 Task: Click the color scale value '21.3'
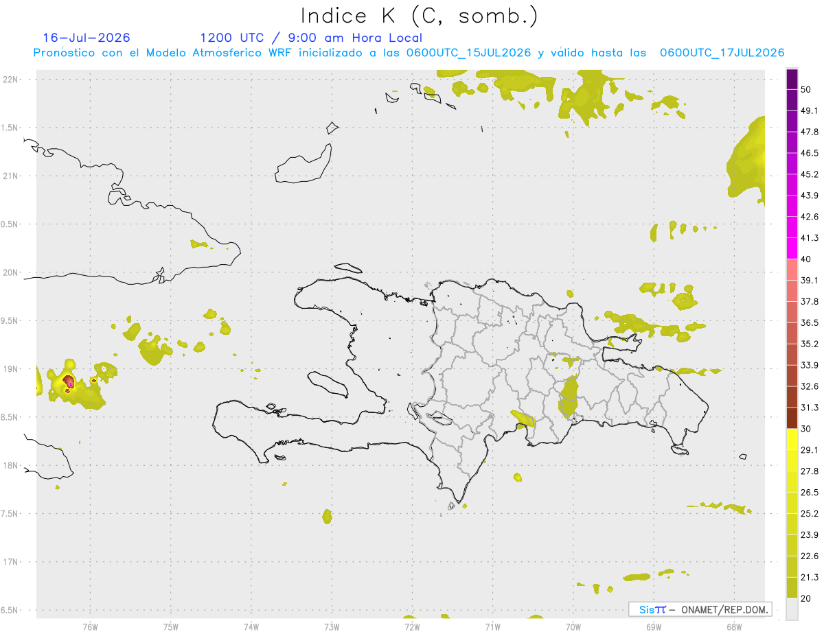coord(810,578)
